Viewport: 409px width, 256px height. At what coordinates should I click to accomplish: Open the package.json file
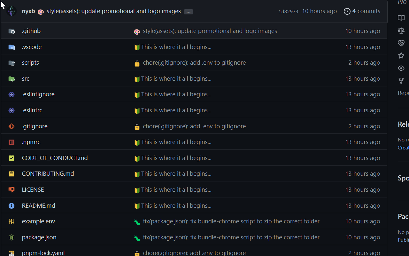pos(39,237)
